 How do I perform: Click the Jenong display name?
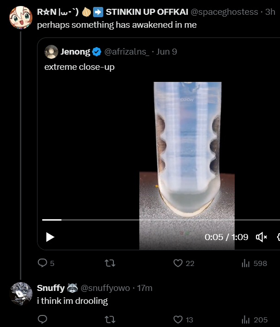point(75,52)
